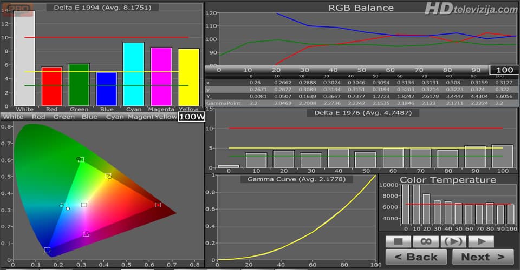Click the white point square in CIE diagram

tap(84, 205)
